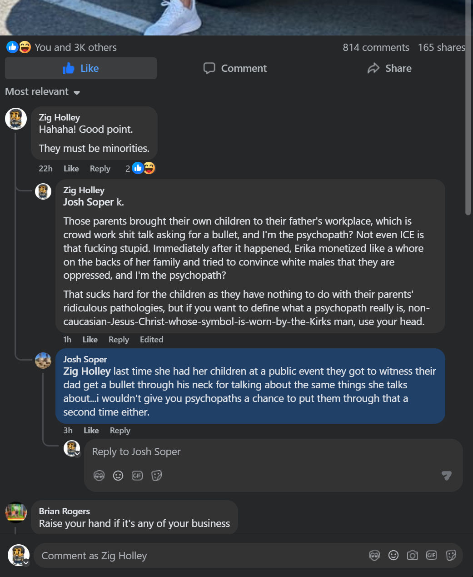Click the emoji icon in the bottom comment bar
The image size is (473, 577).
tap(393, 555)
